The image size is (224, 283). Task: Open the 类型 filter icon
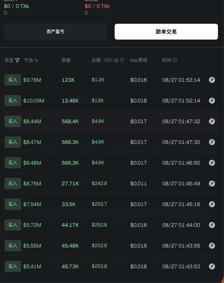(17, 60)
